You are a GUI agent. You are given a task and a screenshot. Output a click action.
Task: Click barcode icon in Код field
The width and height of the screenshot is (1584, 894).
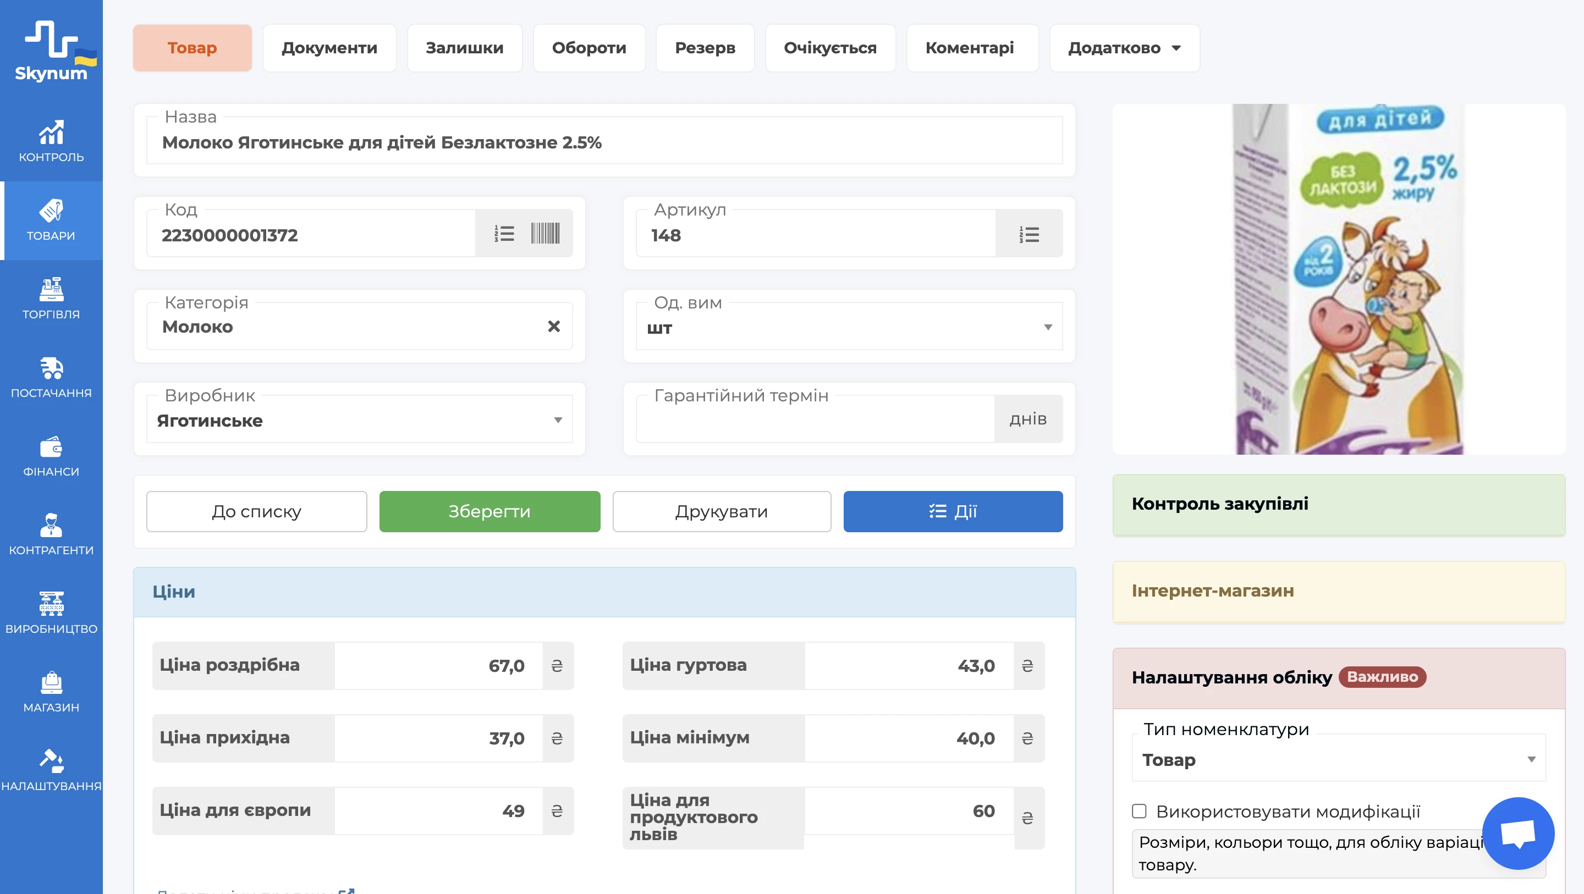pos(546,234)
